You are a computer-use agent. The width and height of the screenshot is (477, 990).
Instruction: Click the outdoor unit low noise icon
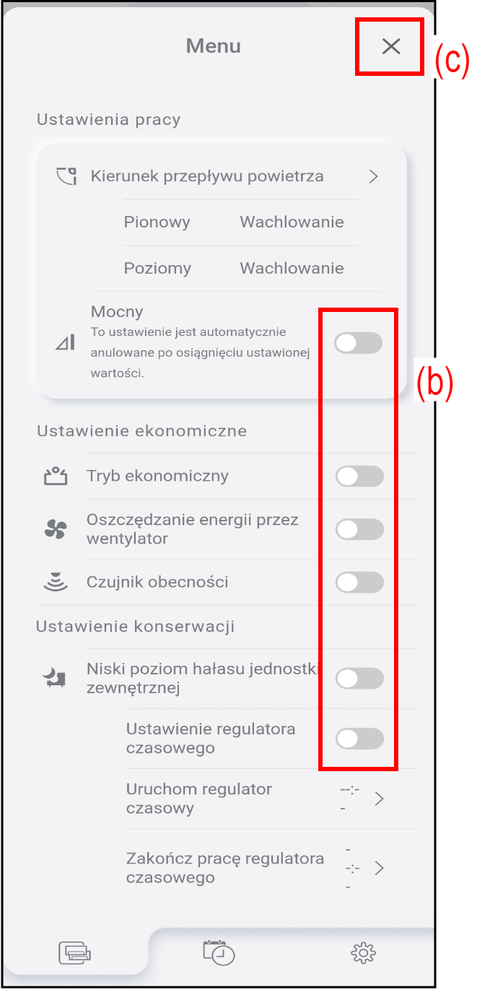pos(56,678)
